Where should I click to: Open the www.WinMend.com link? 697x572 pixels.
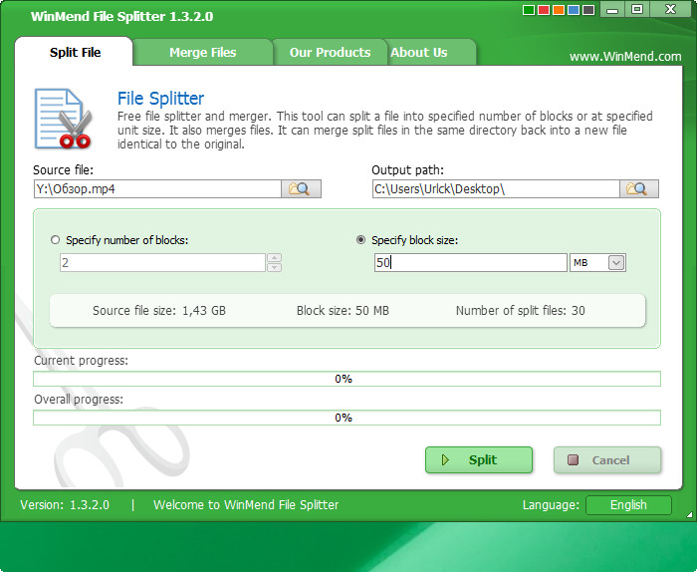tap(625, 57)
